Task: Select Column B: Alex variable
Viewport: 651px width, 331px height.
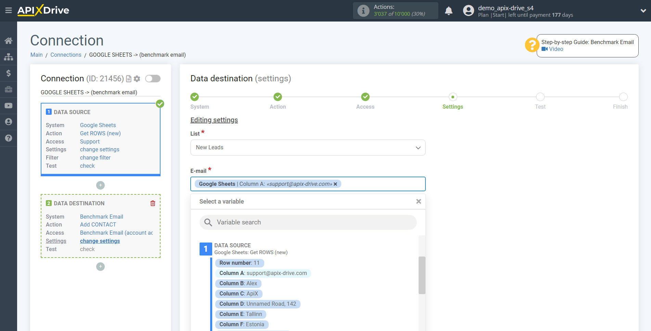Action: coord(238,284)
